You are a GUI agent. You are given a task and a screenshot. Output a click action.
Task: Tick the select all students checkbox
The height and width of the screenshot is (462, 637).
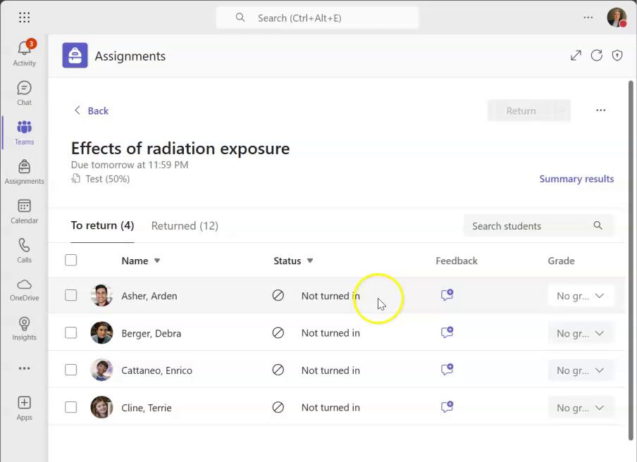[70, 260]
